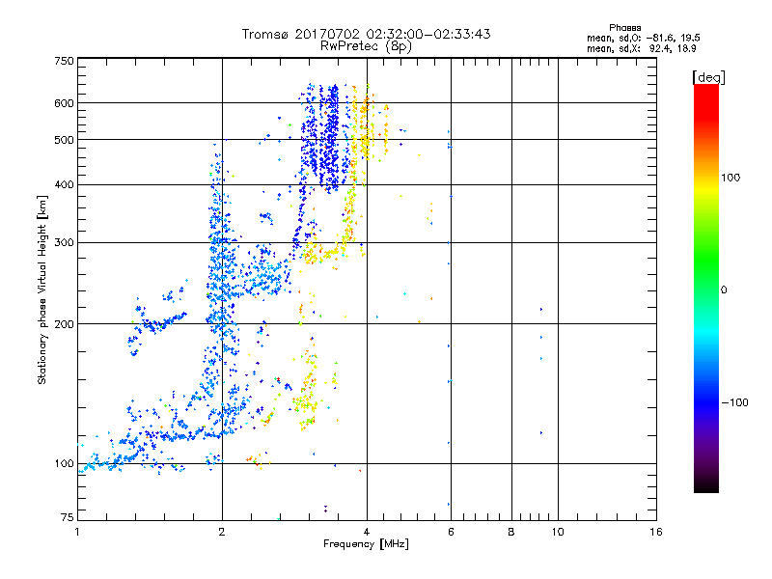This screenshot has height=579, width=772.
Task: Click the '[deg]' colorbar unit label
Action: [708, 77]
